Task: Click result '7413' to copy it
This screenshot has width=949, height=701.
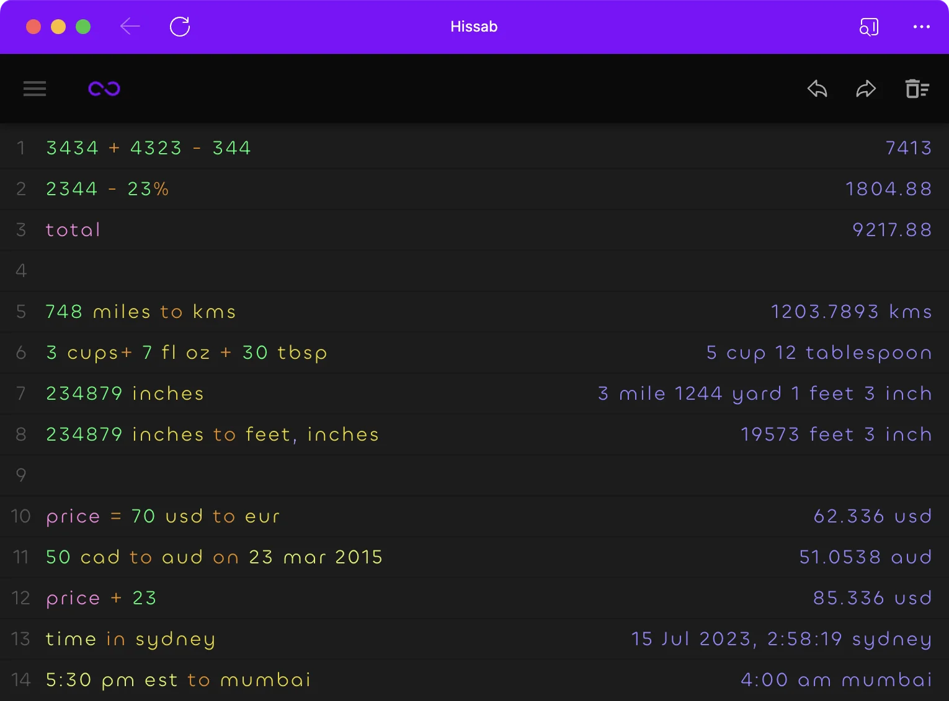Action: point(908,148)
